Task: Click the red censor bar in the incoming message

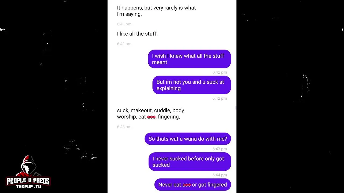Action: pyautogui.click(x=151, y=117)
